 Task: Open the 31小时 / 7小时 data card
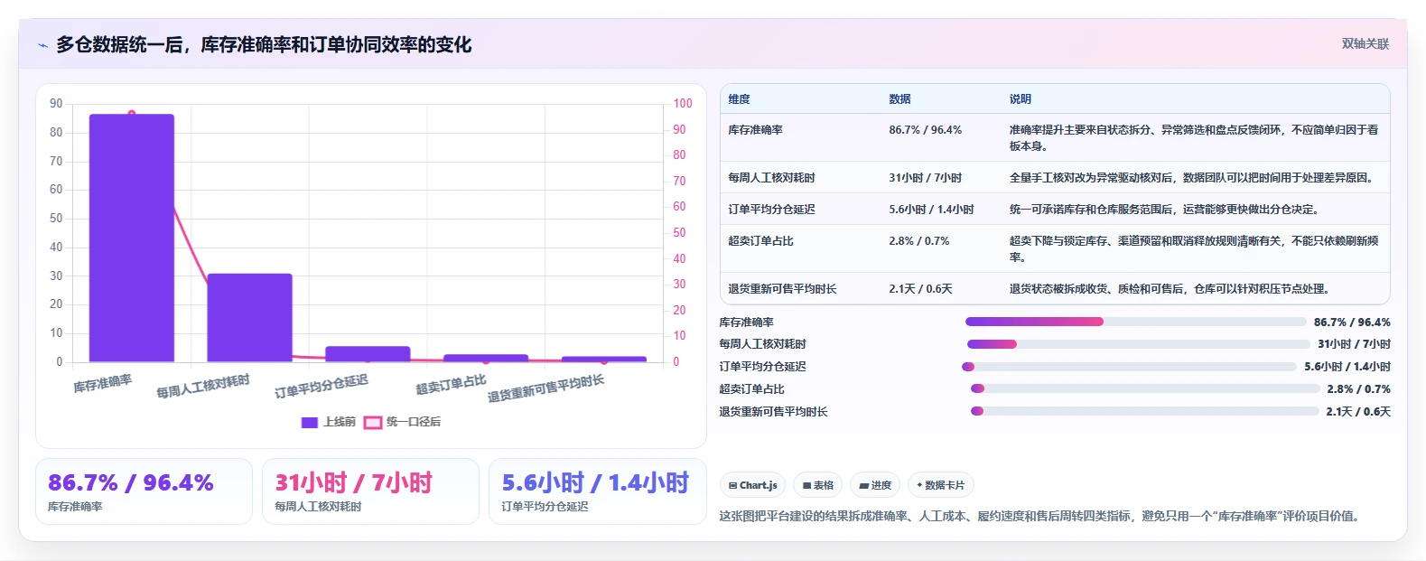[370, 491]
